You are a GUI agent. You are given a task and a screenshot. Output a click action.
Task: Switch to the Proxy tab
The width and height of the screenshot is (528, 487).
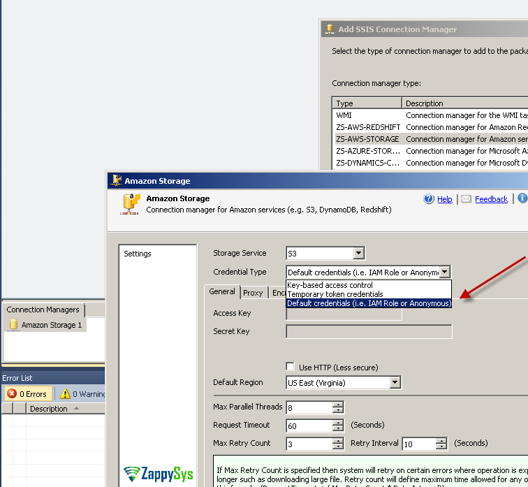[253, 293]
